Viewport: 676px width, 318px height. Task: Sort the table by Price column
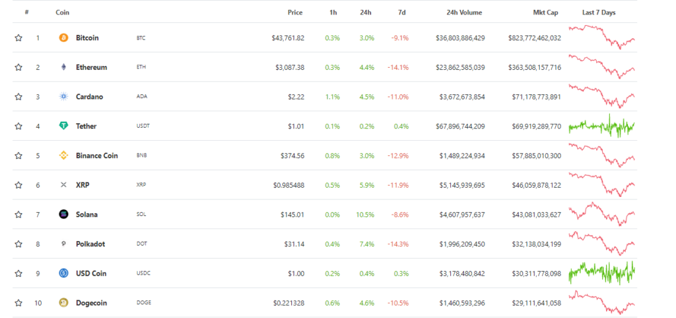click(x=295, y=13)
